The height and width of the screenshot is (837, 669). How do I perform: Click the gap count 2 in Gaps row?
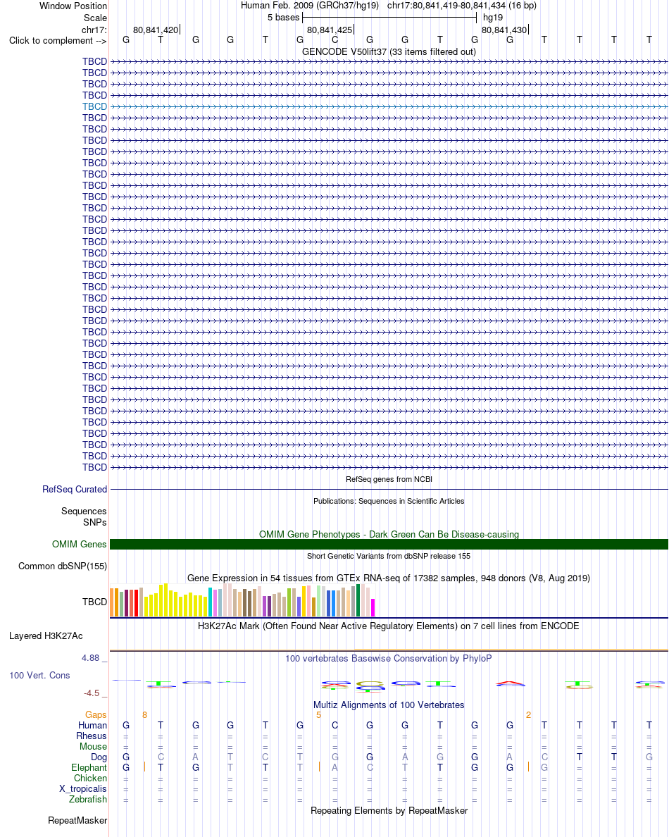coord(528,714)
